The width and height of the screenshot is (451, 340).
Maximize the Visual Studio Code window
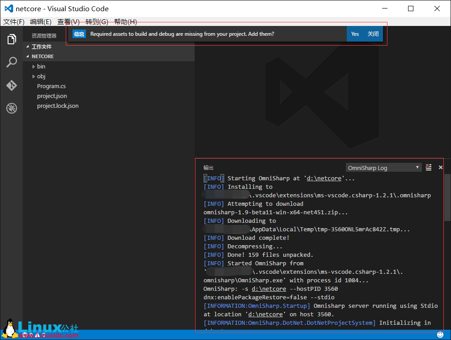[x=411, y=8]
